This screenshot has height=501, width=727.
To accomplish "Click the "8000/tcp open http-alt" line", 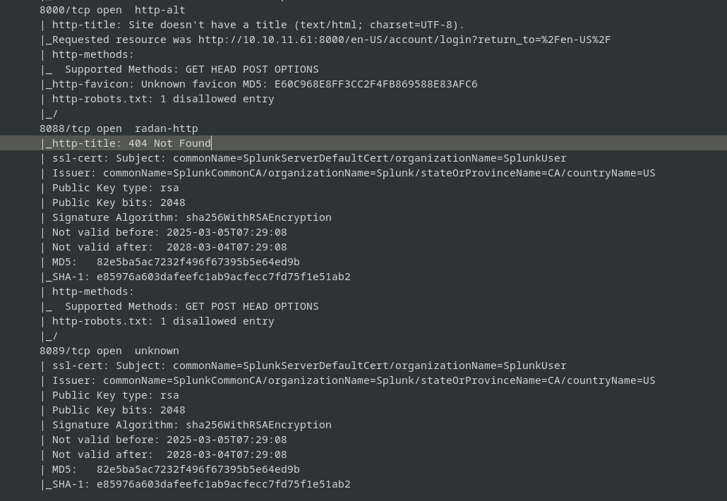I will (112, 10).
